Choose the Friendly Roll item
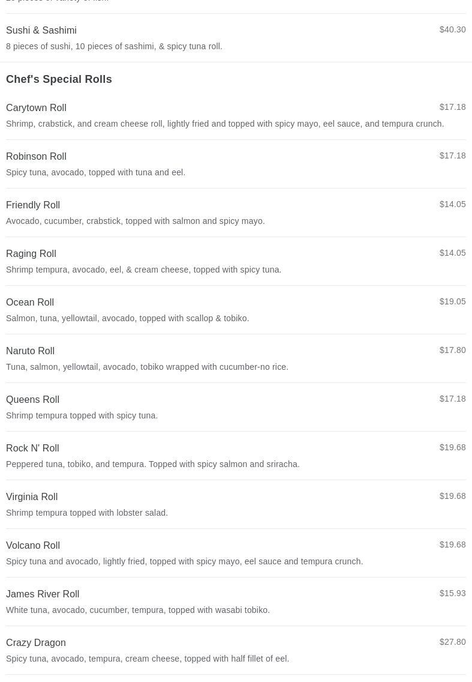Image resolution: width=472 pixels, height=682 pixels. click(33, 205)
